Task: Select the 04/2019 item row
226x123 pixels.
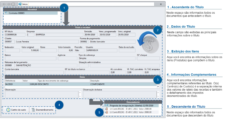Action: click(81, 84)
